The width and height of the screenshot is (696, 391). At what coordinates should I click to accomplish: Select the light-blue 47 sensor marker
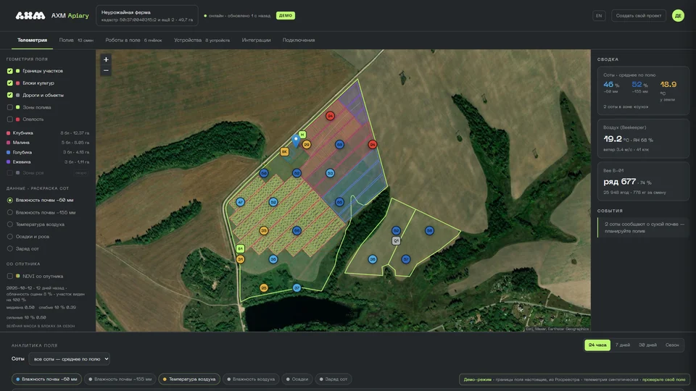tap(240, 202)
